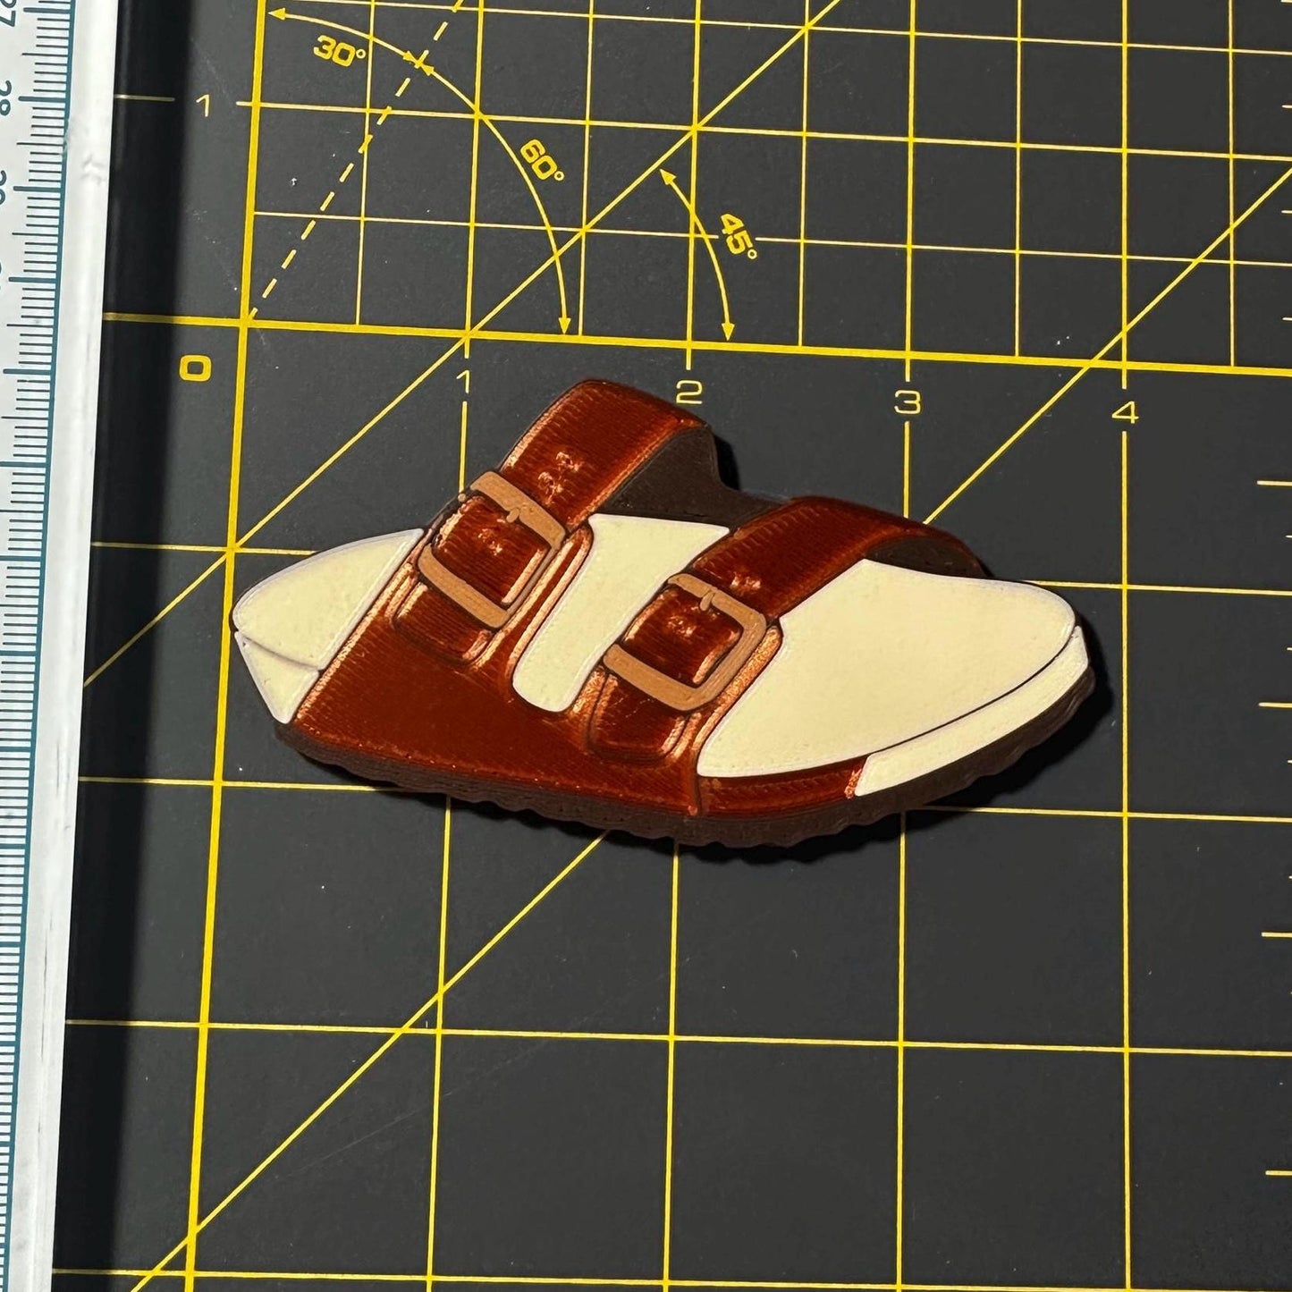This screenshot has width=1292, height=1292.
Task: Click the number 2 above the sandal
Action: point(688,393)
